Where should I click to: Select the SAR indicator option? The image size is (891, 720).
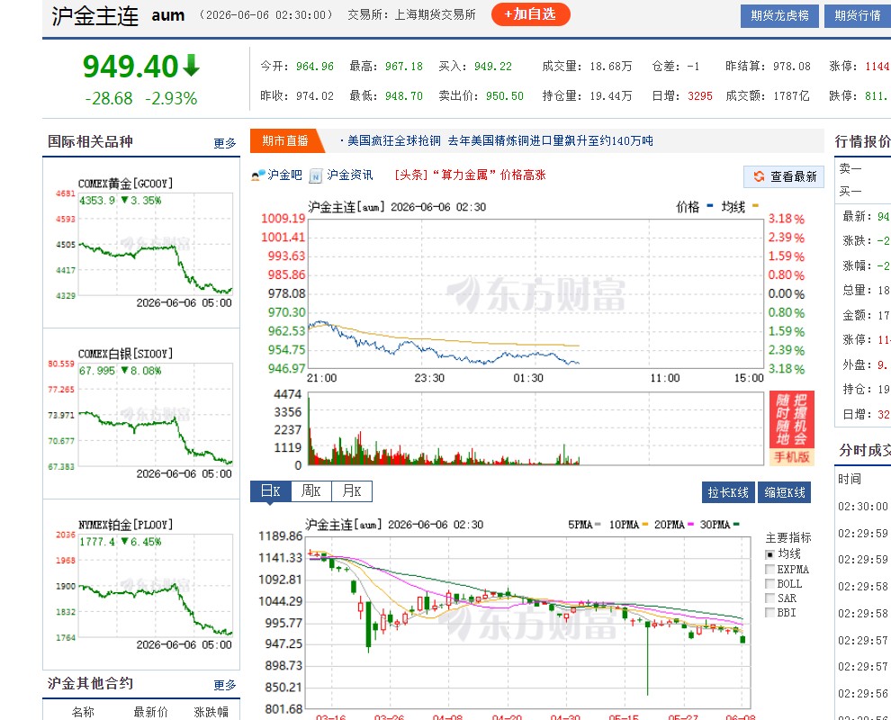click(770, 598)
